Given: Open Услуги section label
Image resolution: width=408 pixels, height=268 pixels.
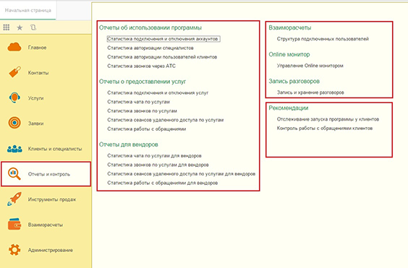Looking at the screenshot, I should [x=35, y=98].
